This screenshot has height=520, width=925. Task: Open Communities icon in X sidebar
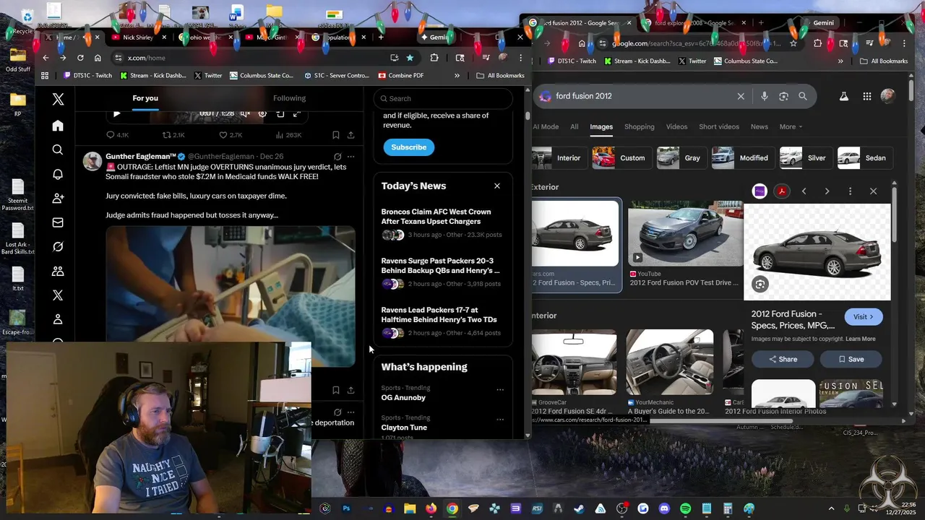coord(58,271)
